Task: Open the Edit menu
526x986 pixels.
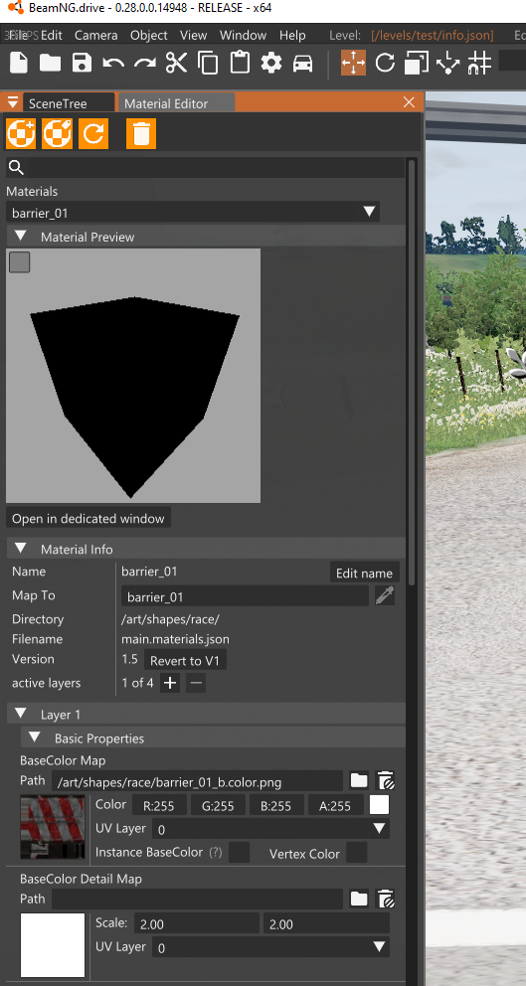Action: point(51,35)
